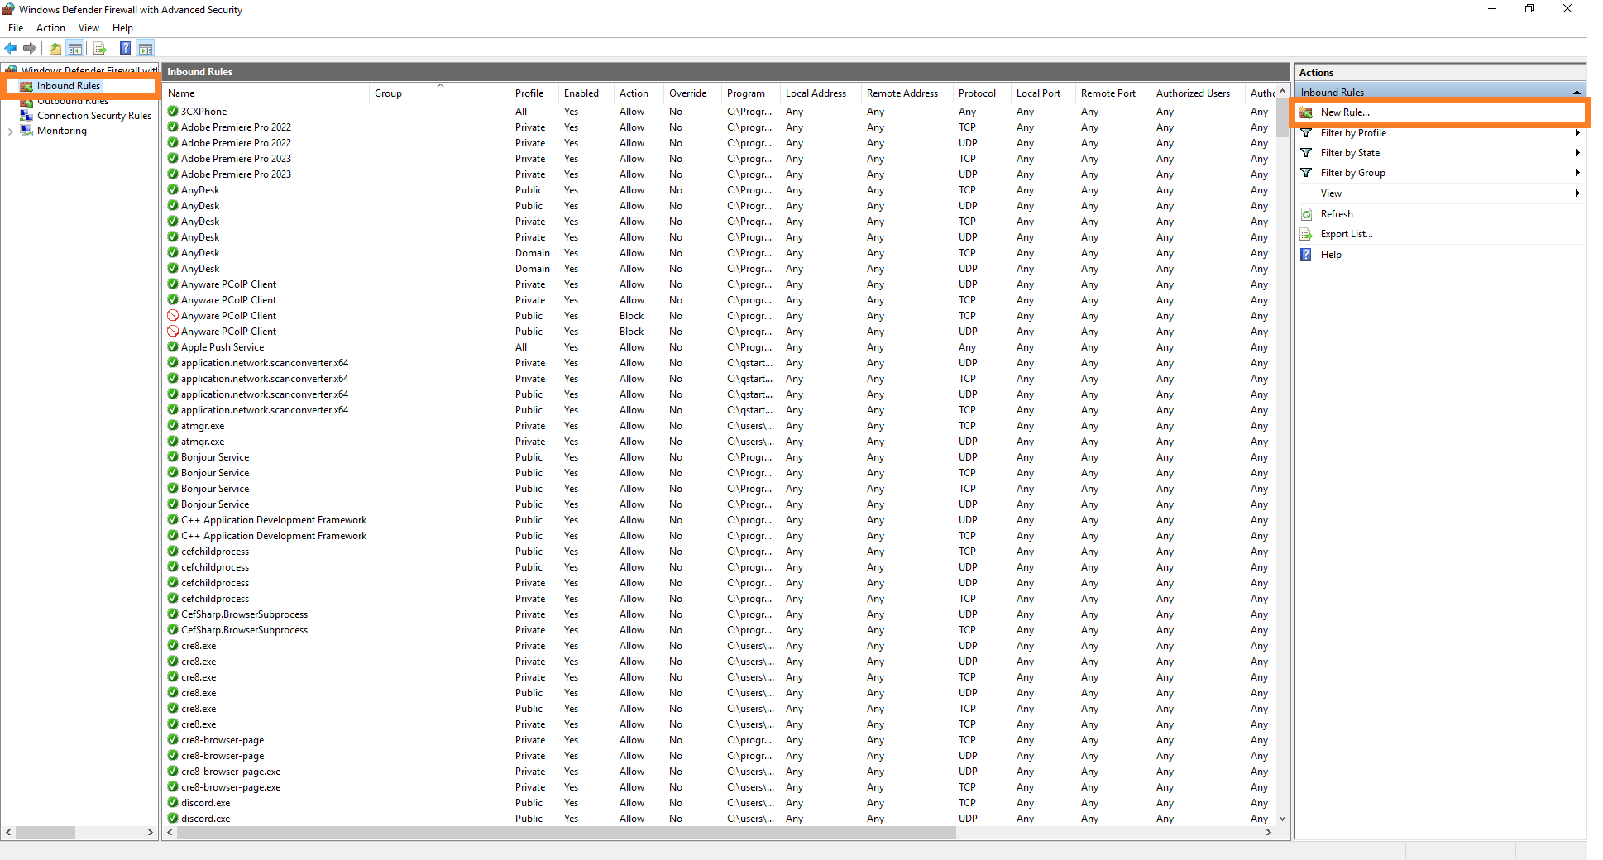
Task: Toggle the Show/Hide Console Tree toolbar icon
Action: (x=75, y=48)
